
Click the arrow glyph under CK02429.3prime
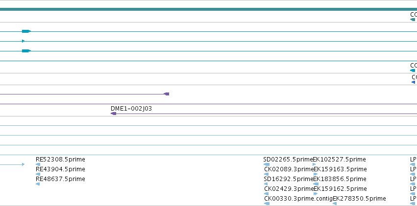click(266, 194)
